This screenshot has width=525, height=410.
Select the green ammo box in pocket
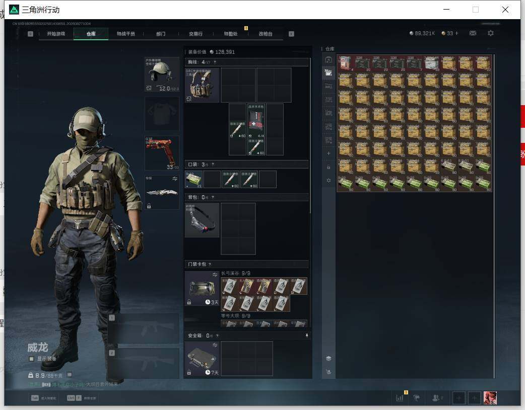pos(193,179)
